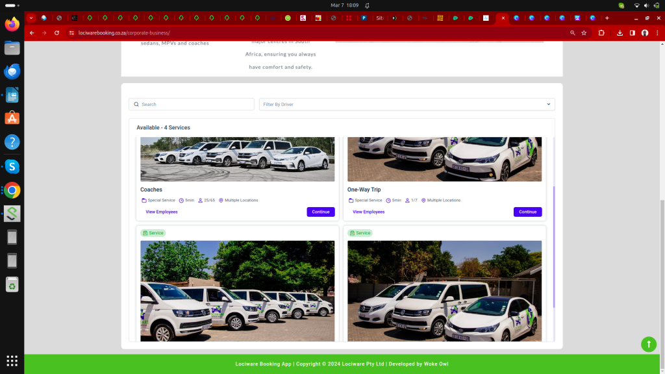The width and height of the screenshot is (665, 374).
Task: Expand the Filter By Driver dropdown
Action: point(407,104)
